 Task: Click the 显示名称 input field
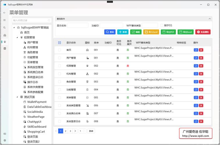click(x=78, y=26)
